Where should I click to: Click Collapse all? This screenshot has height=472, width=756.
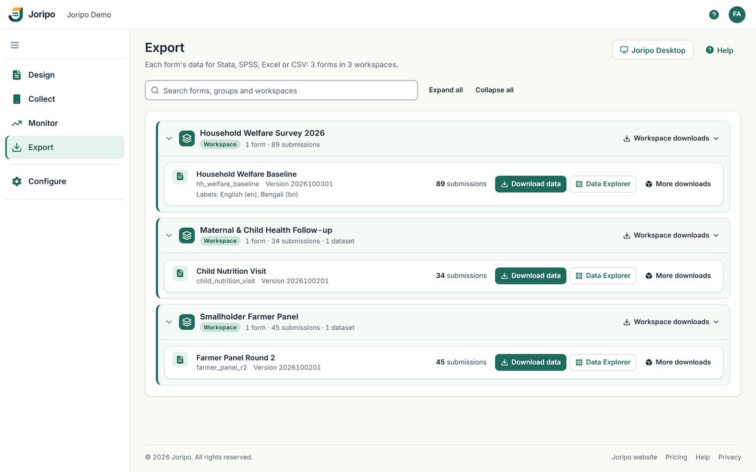(495, 90)
